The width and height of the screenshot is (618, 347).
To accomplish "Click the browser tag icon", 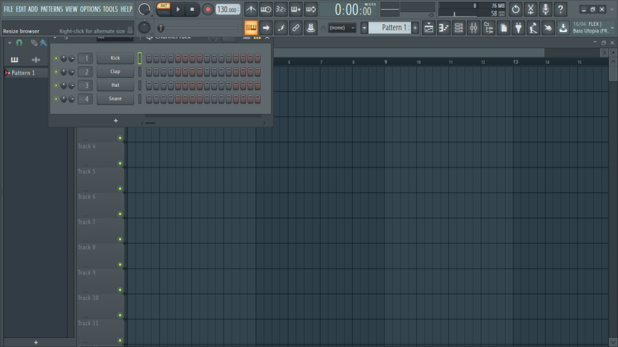I will pos(34,42).
